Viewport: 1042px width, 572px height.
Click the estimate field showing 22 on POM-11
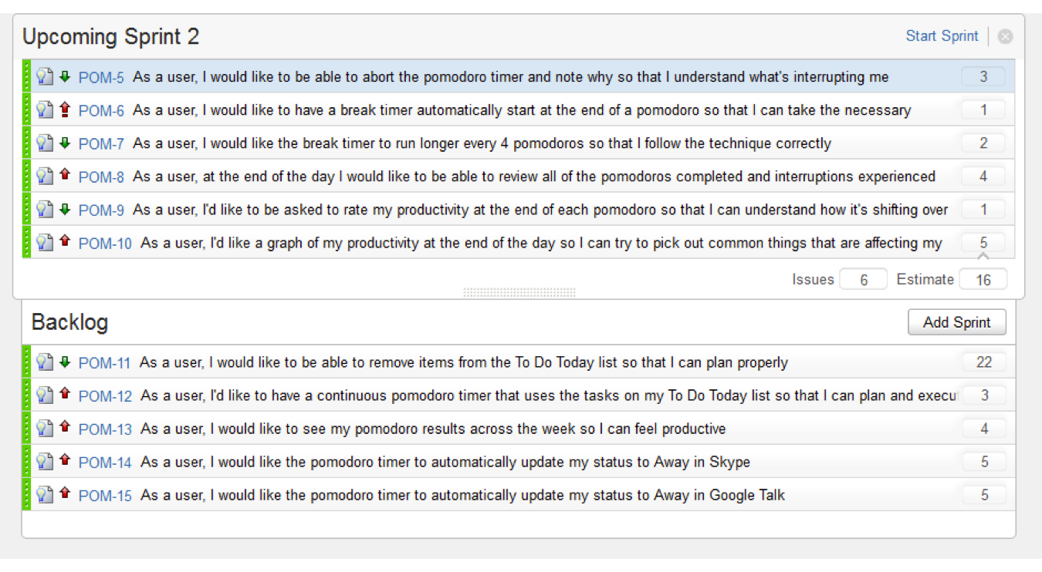pyautogui.click(x=984, y=362)
